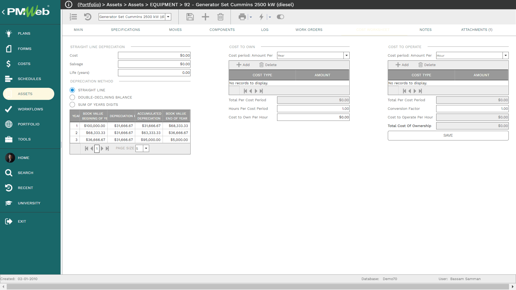Click the Life (years) input field
Viewport: 516px width, 290px height.
click(154, 73)
